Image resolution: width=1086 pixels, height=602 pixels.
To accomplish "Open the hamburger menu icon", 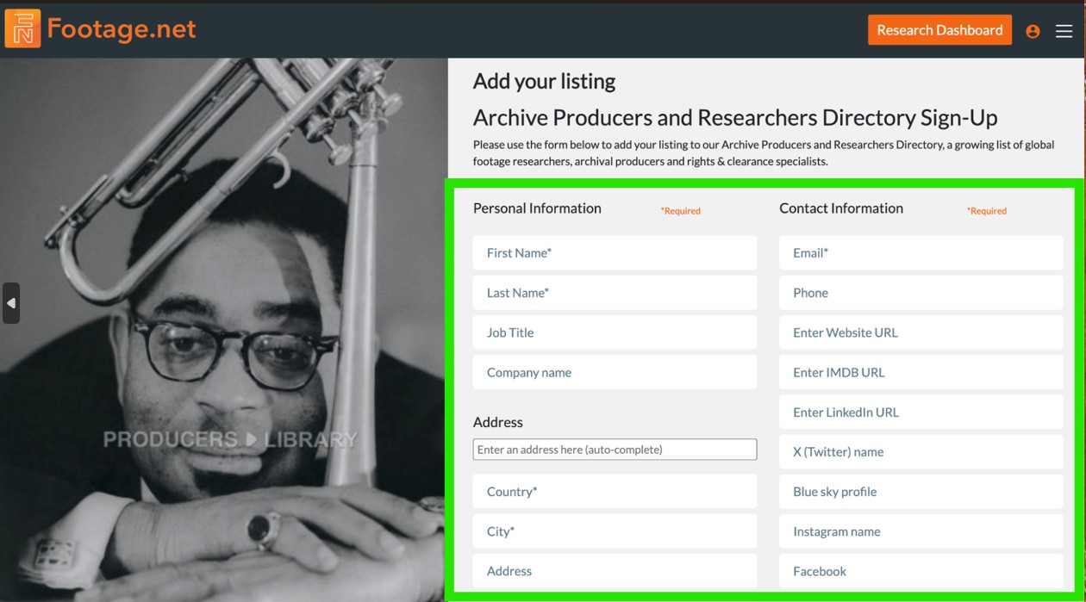I will (x=1064, y=31).
